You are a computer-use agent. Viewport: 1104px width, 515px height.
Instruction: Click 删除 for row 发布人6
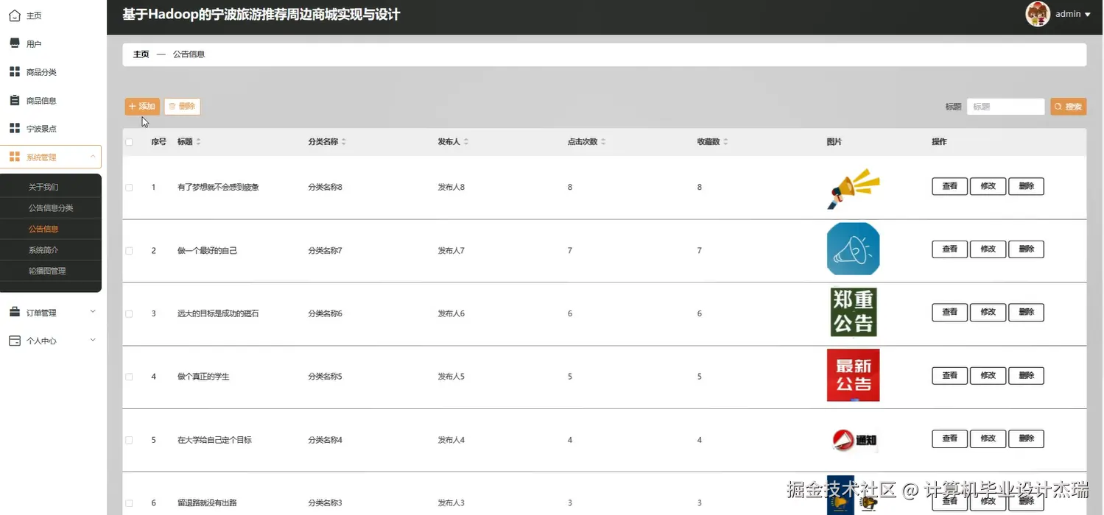tap(1026, 312)
